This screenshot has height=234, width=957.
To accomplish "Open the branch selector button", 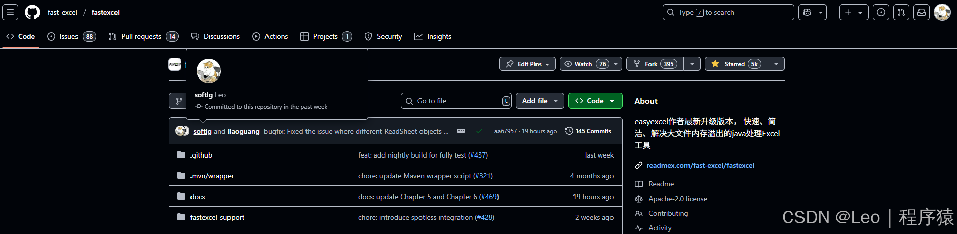I will (x=179, y=101).
